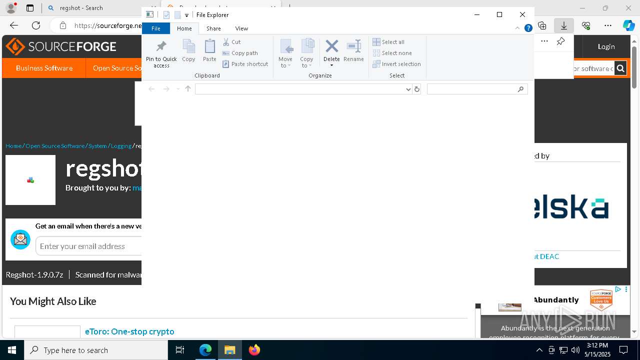Screen dimensions: 640x360
Task: Open the Move to command
Action: [x=285, y=53]
